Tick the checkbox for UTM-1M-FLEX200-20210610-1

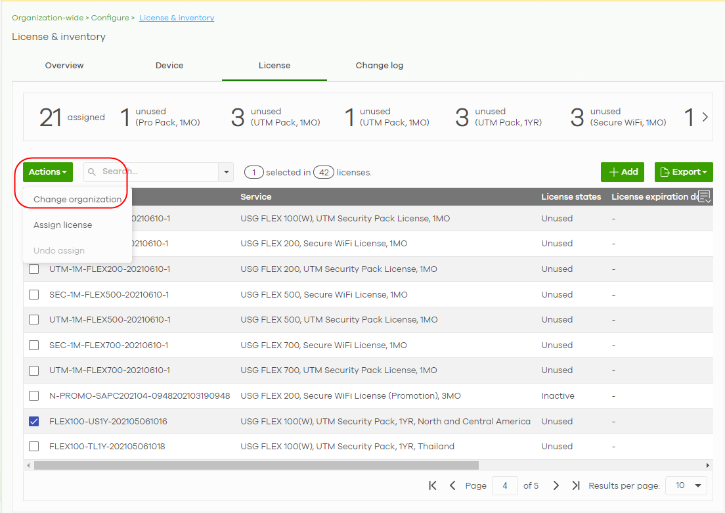coord(33,269)
